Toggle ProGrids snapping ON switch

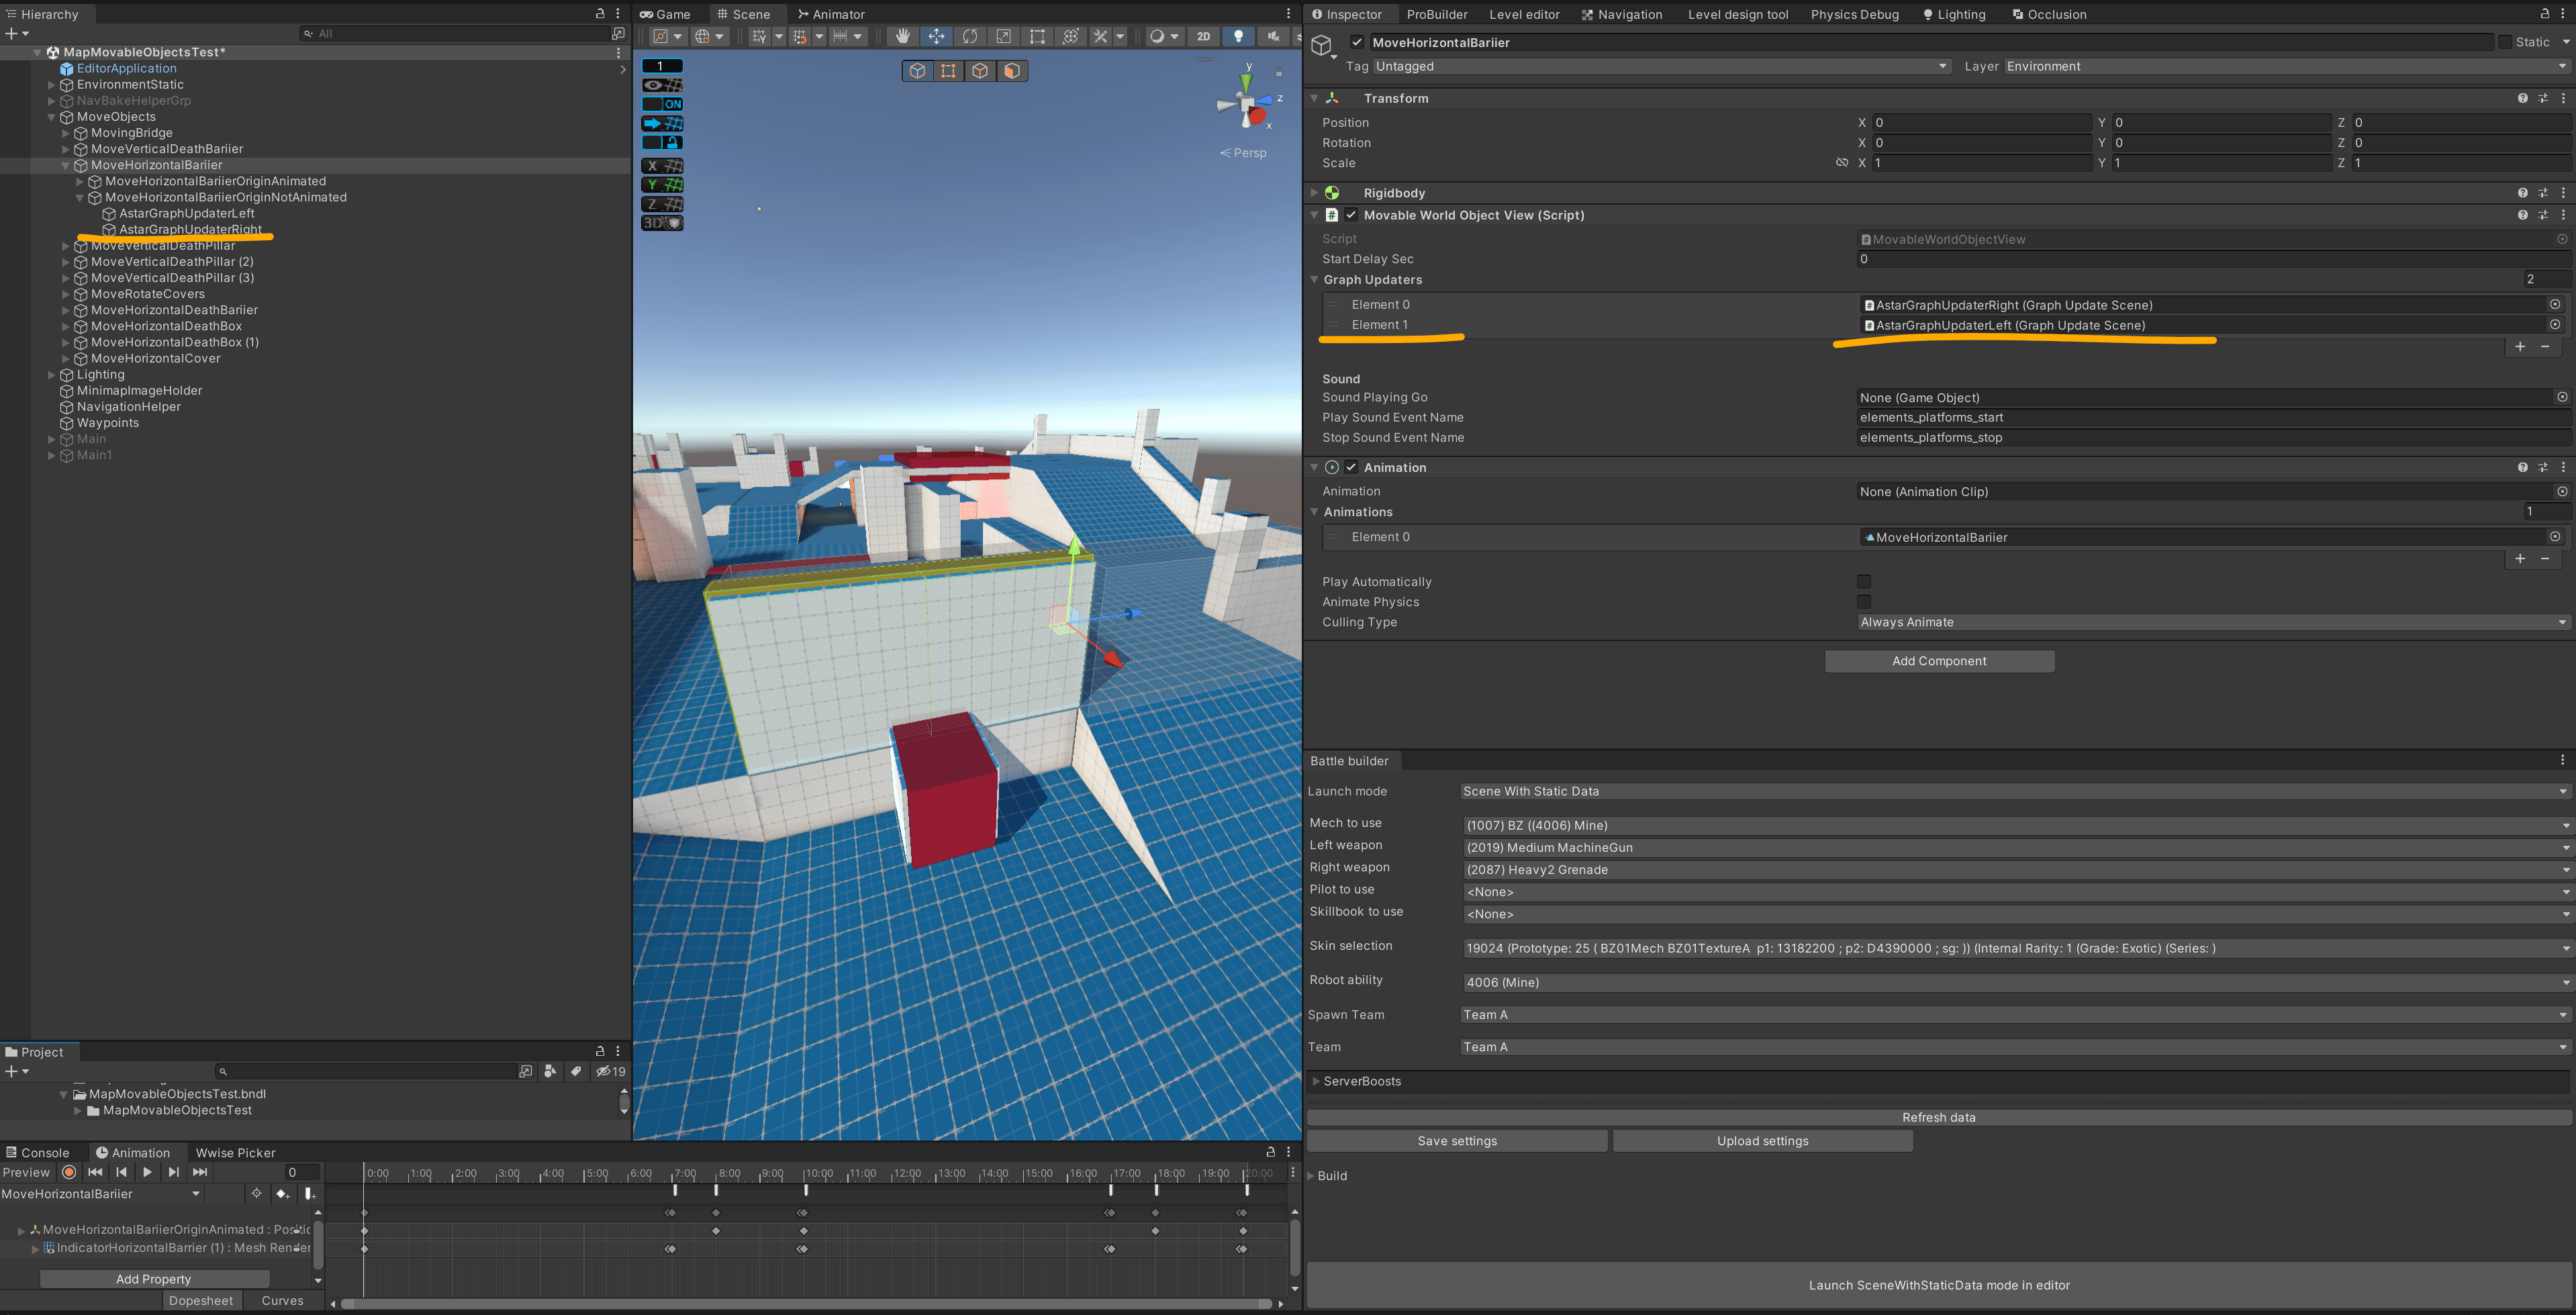point(662,104)
